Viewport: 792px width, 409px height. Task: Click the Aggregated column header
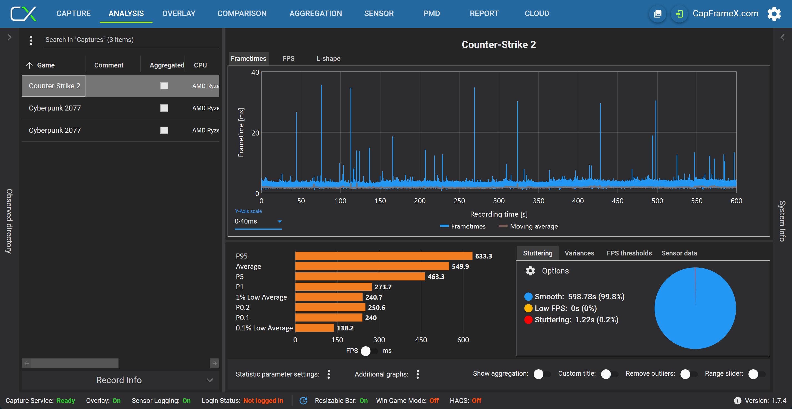167,65
